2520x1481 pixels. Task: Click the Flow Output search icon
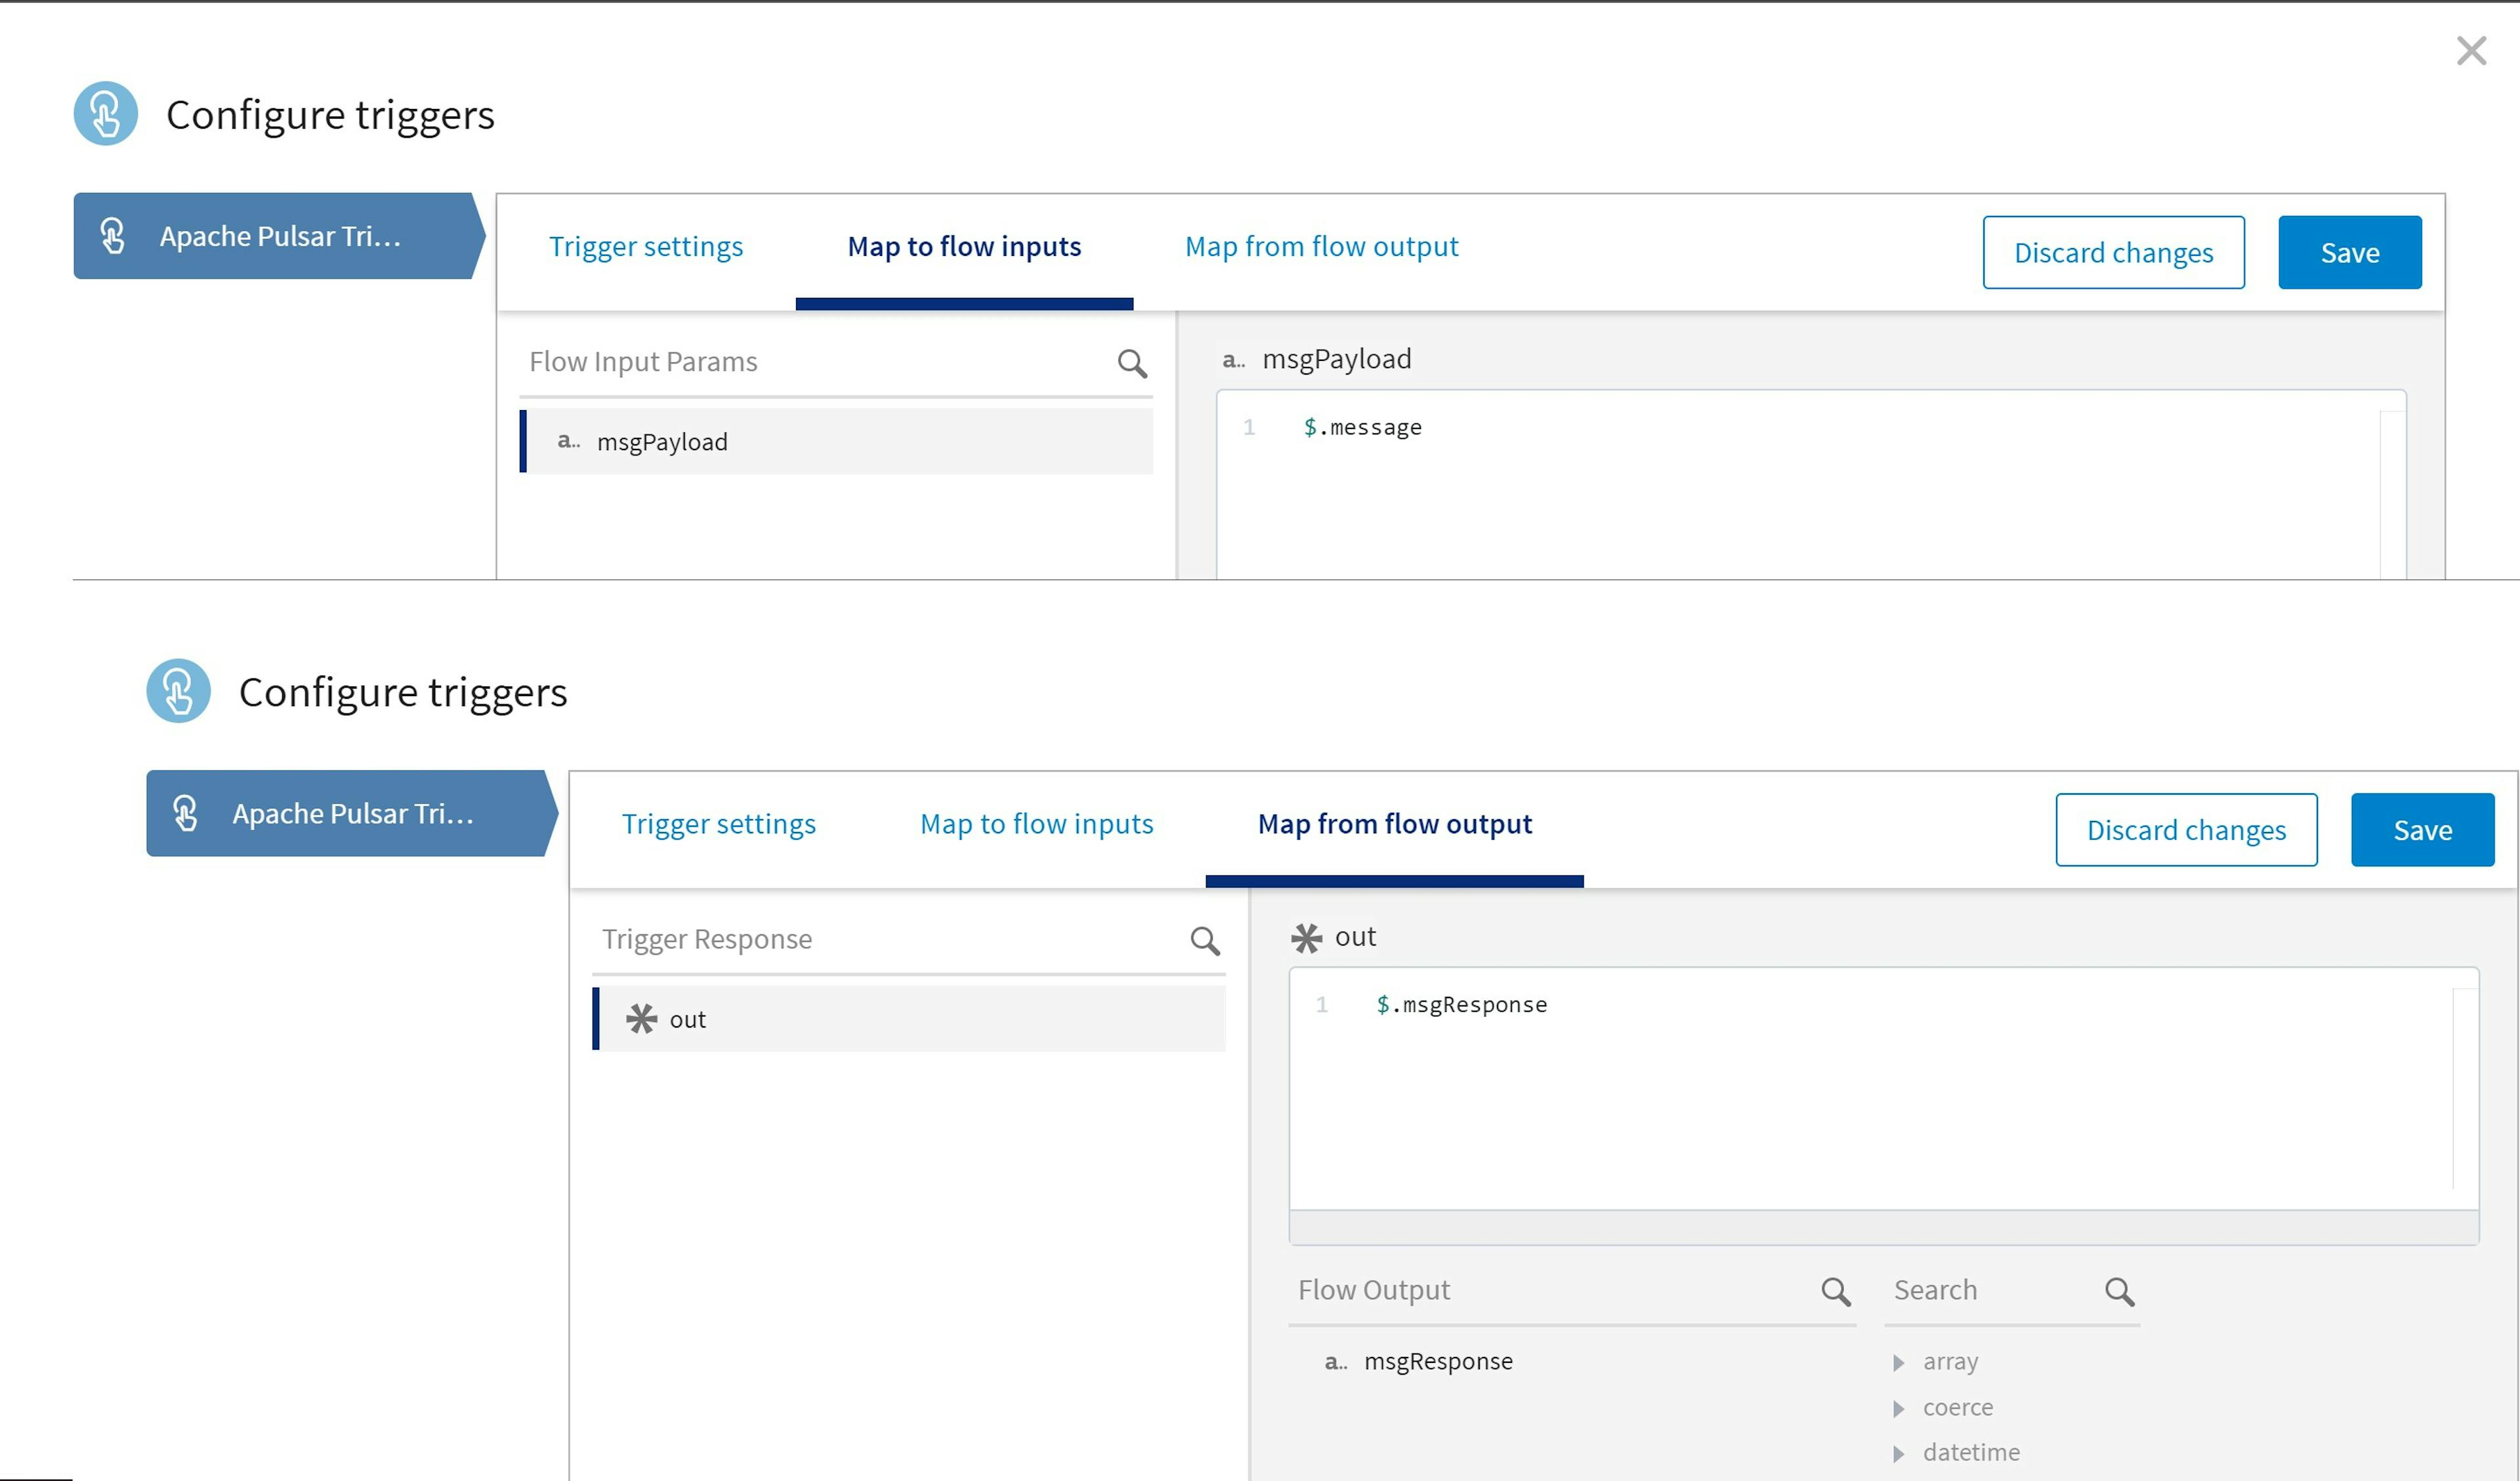pos(1836,1291)
